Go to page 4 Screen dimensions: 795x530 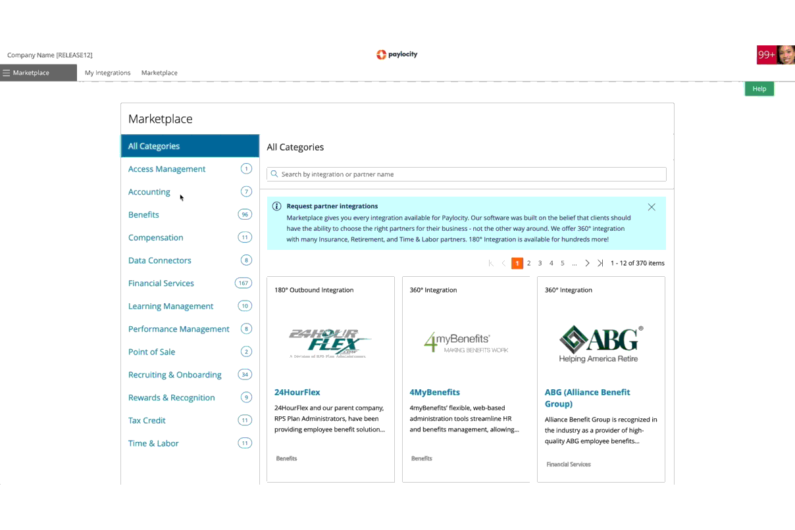[551, 263]
